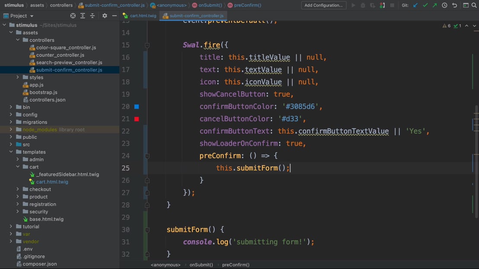The height and width of the screenshot is (269, 479).
Task: Click the Git commit checkmark icon
Action: [x=425, y=5]
